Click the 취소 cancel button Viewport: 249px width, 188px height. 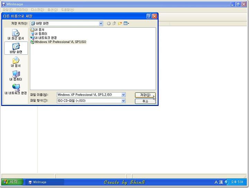pyautogui.click(x=145, y=101)
